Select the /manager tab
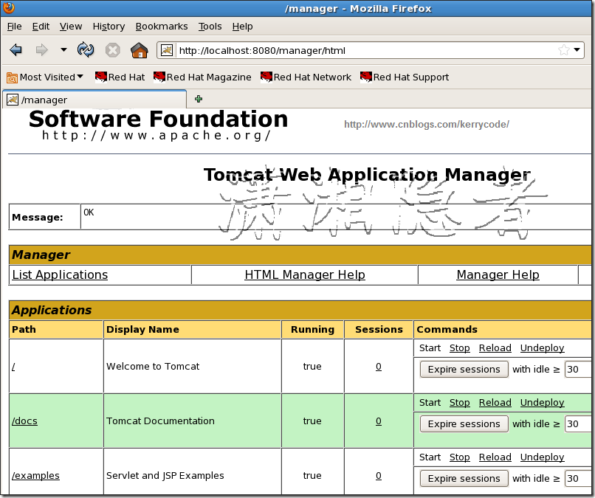Screen dimensions: 595x498 pyautogui.click(x=94, y=100)
